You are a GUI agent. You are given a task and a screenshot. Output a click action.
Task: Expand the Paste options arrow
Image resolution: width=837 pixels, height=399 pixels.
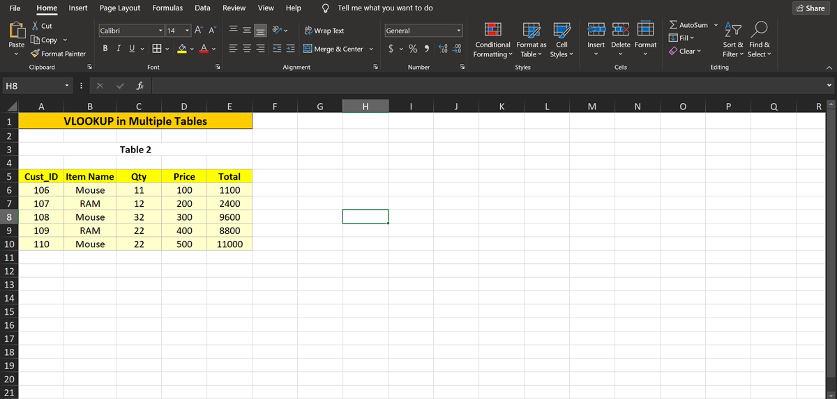15,55
